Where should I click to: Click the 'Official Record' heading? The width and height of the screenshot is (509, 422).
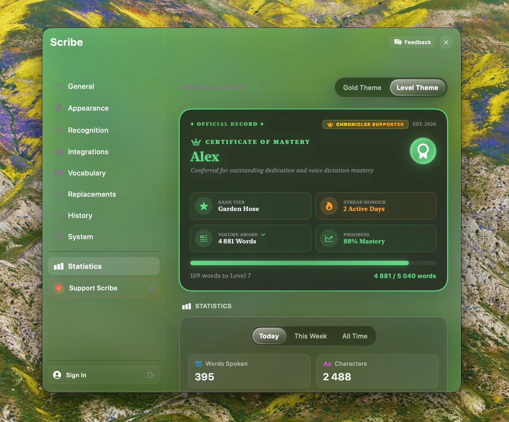[227, 124]
